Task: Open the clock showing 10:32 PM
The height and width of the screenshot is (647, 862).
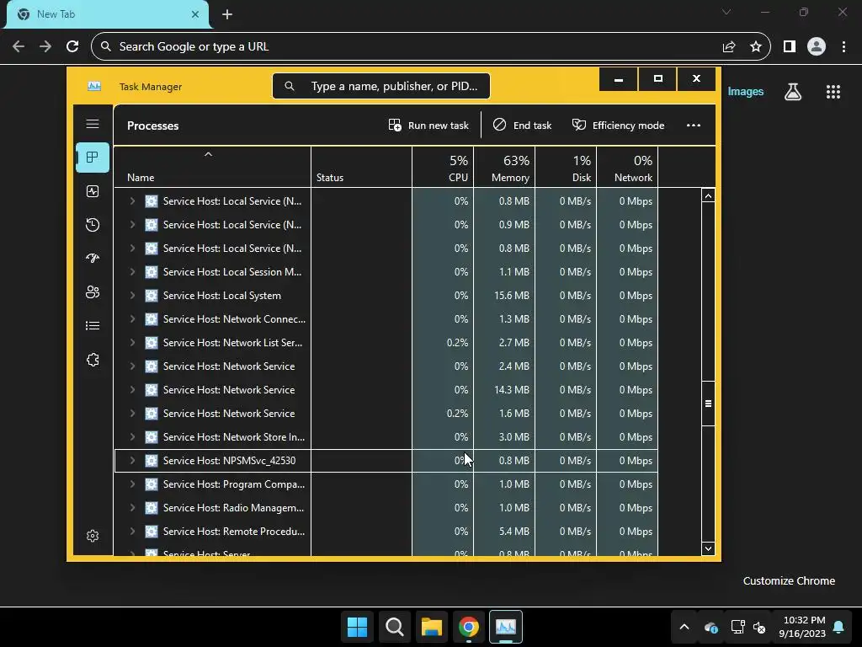Action: point(802,627)
